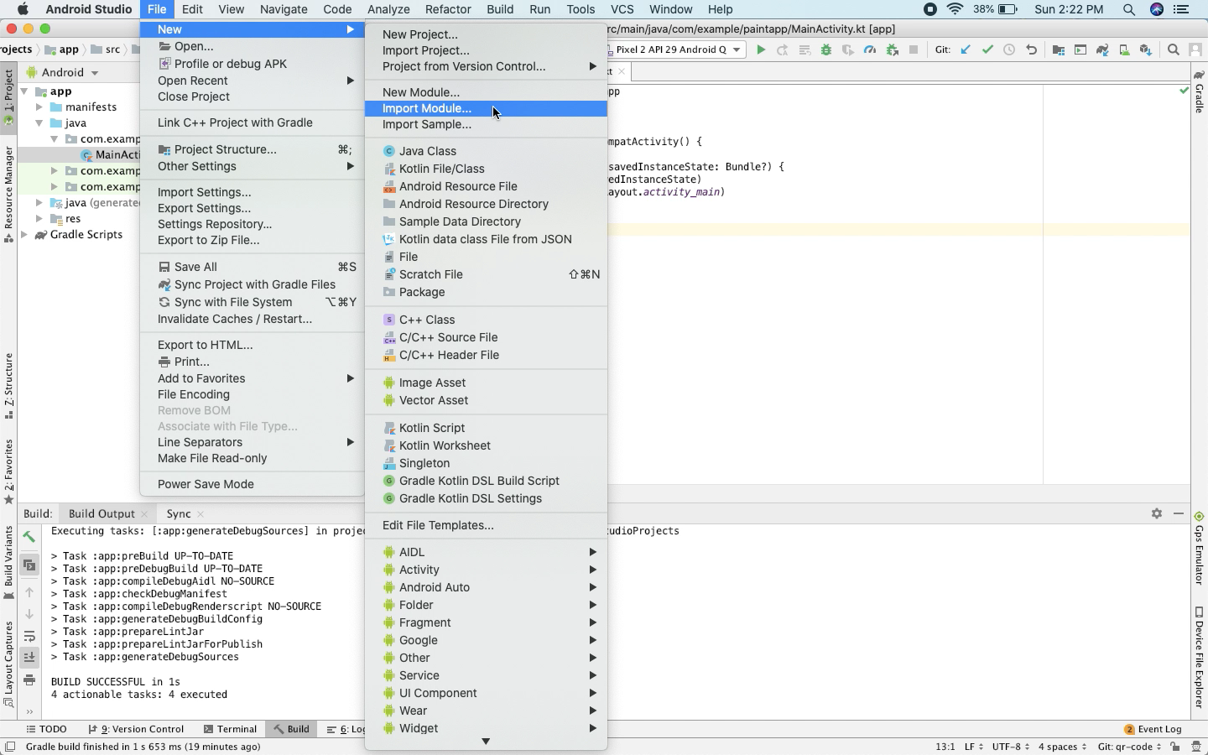Open SDK Manager toolbar icon
This screenshot has height=755, width=1208.
point(1146,50)
